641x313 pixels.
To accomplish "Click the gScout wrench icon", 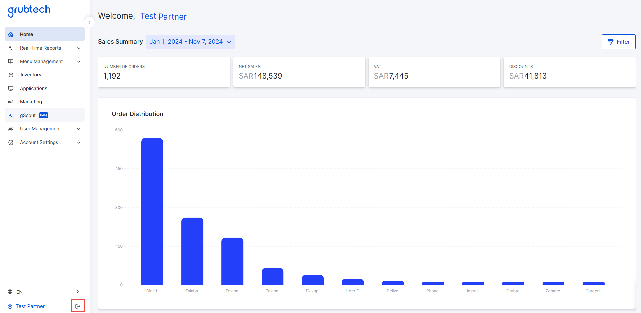I will click(x=11, y=115).
